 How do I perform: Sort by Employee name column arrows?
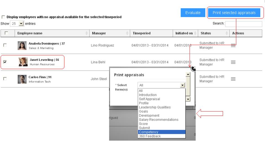86,33
